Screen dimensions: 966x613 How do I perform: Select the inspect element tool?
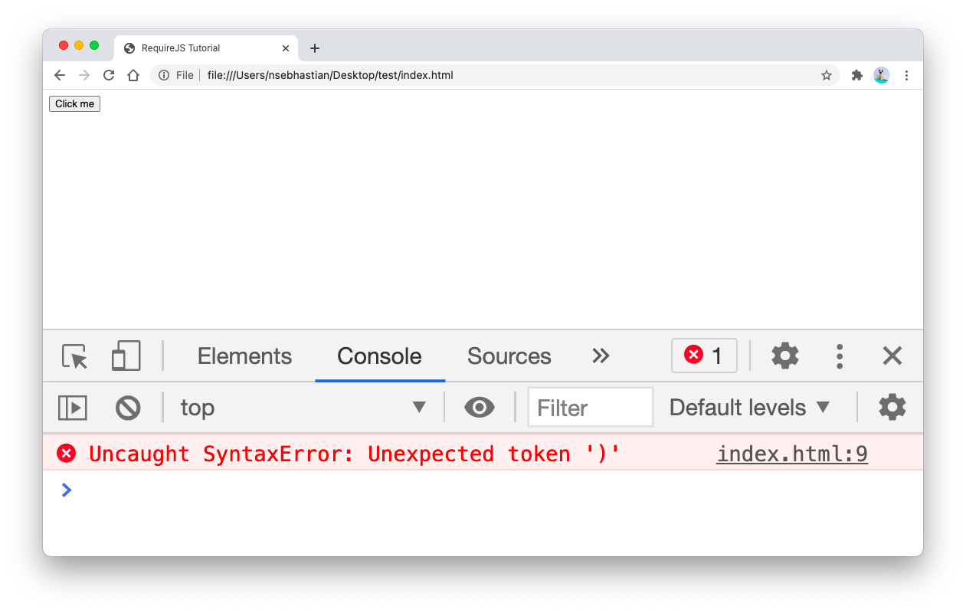73,356
